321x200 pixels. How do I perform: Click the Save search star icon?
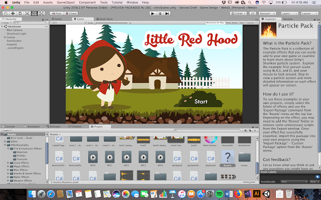pos(255,130)
